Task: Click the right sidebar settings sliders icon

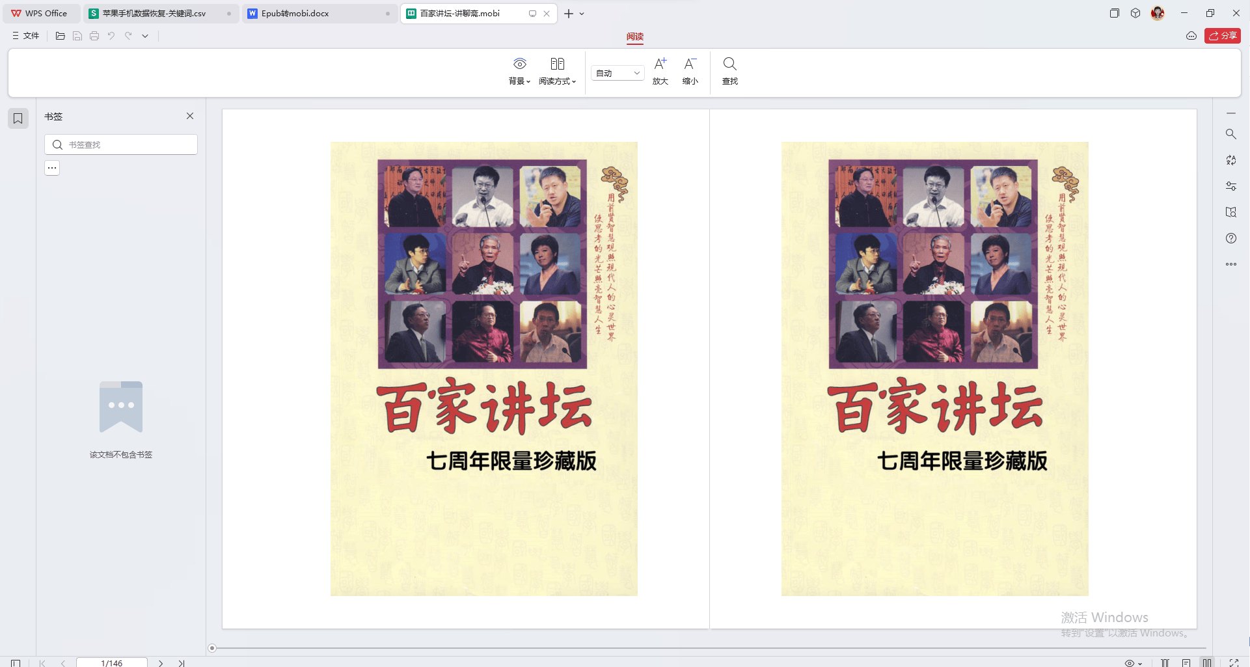Action: click(1231, 186)
